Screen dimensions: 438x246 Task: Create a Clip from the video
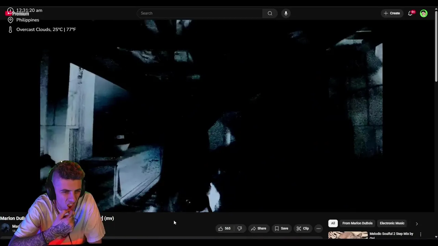coord(302,229)
